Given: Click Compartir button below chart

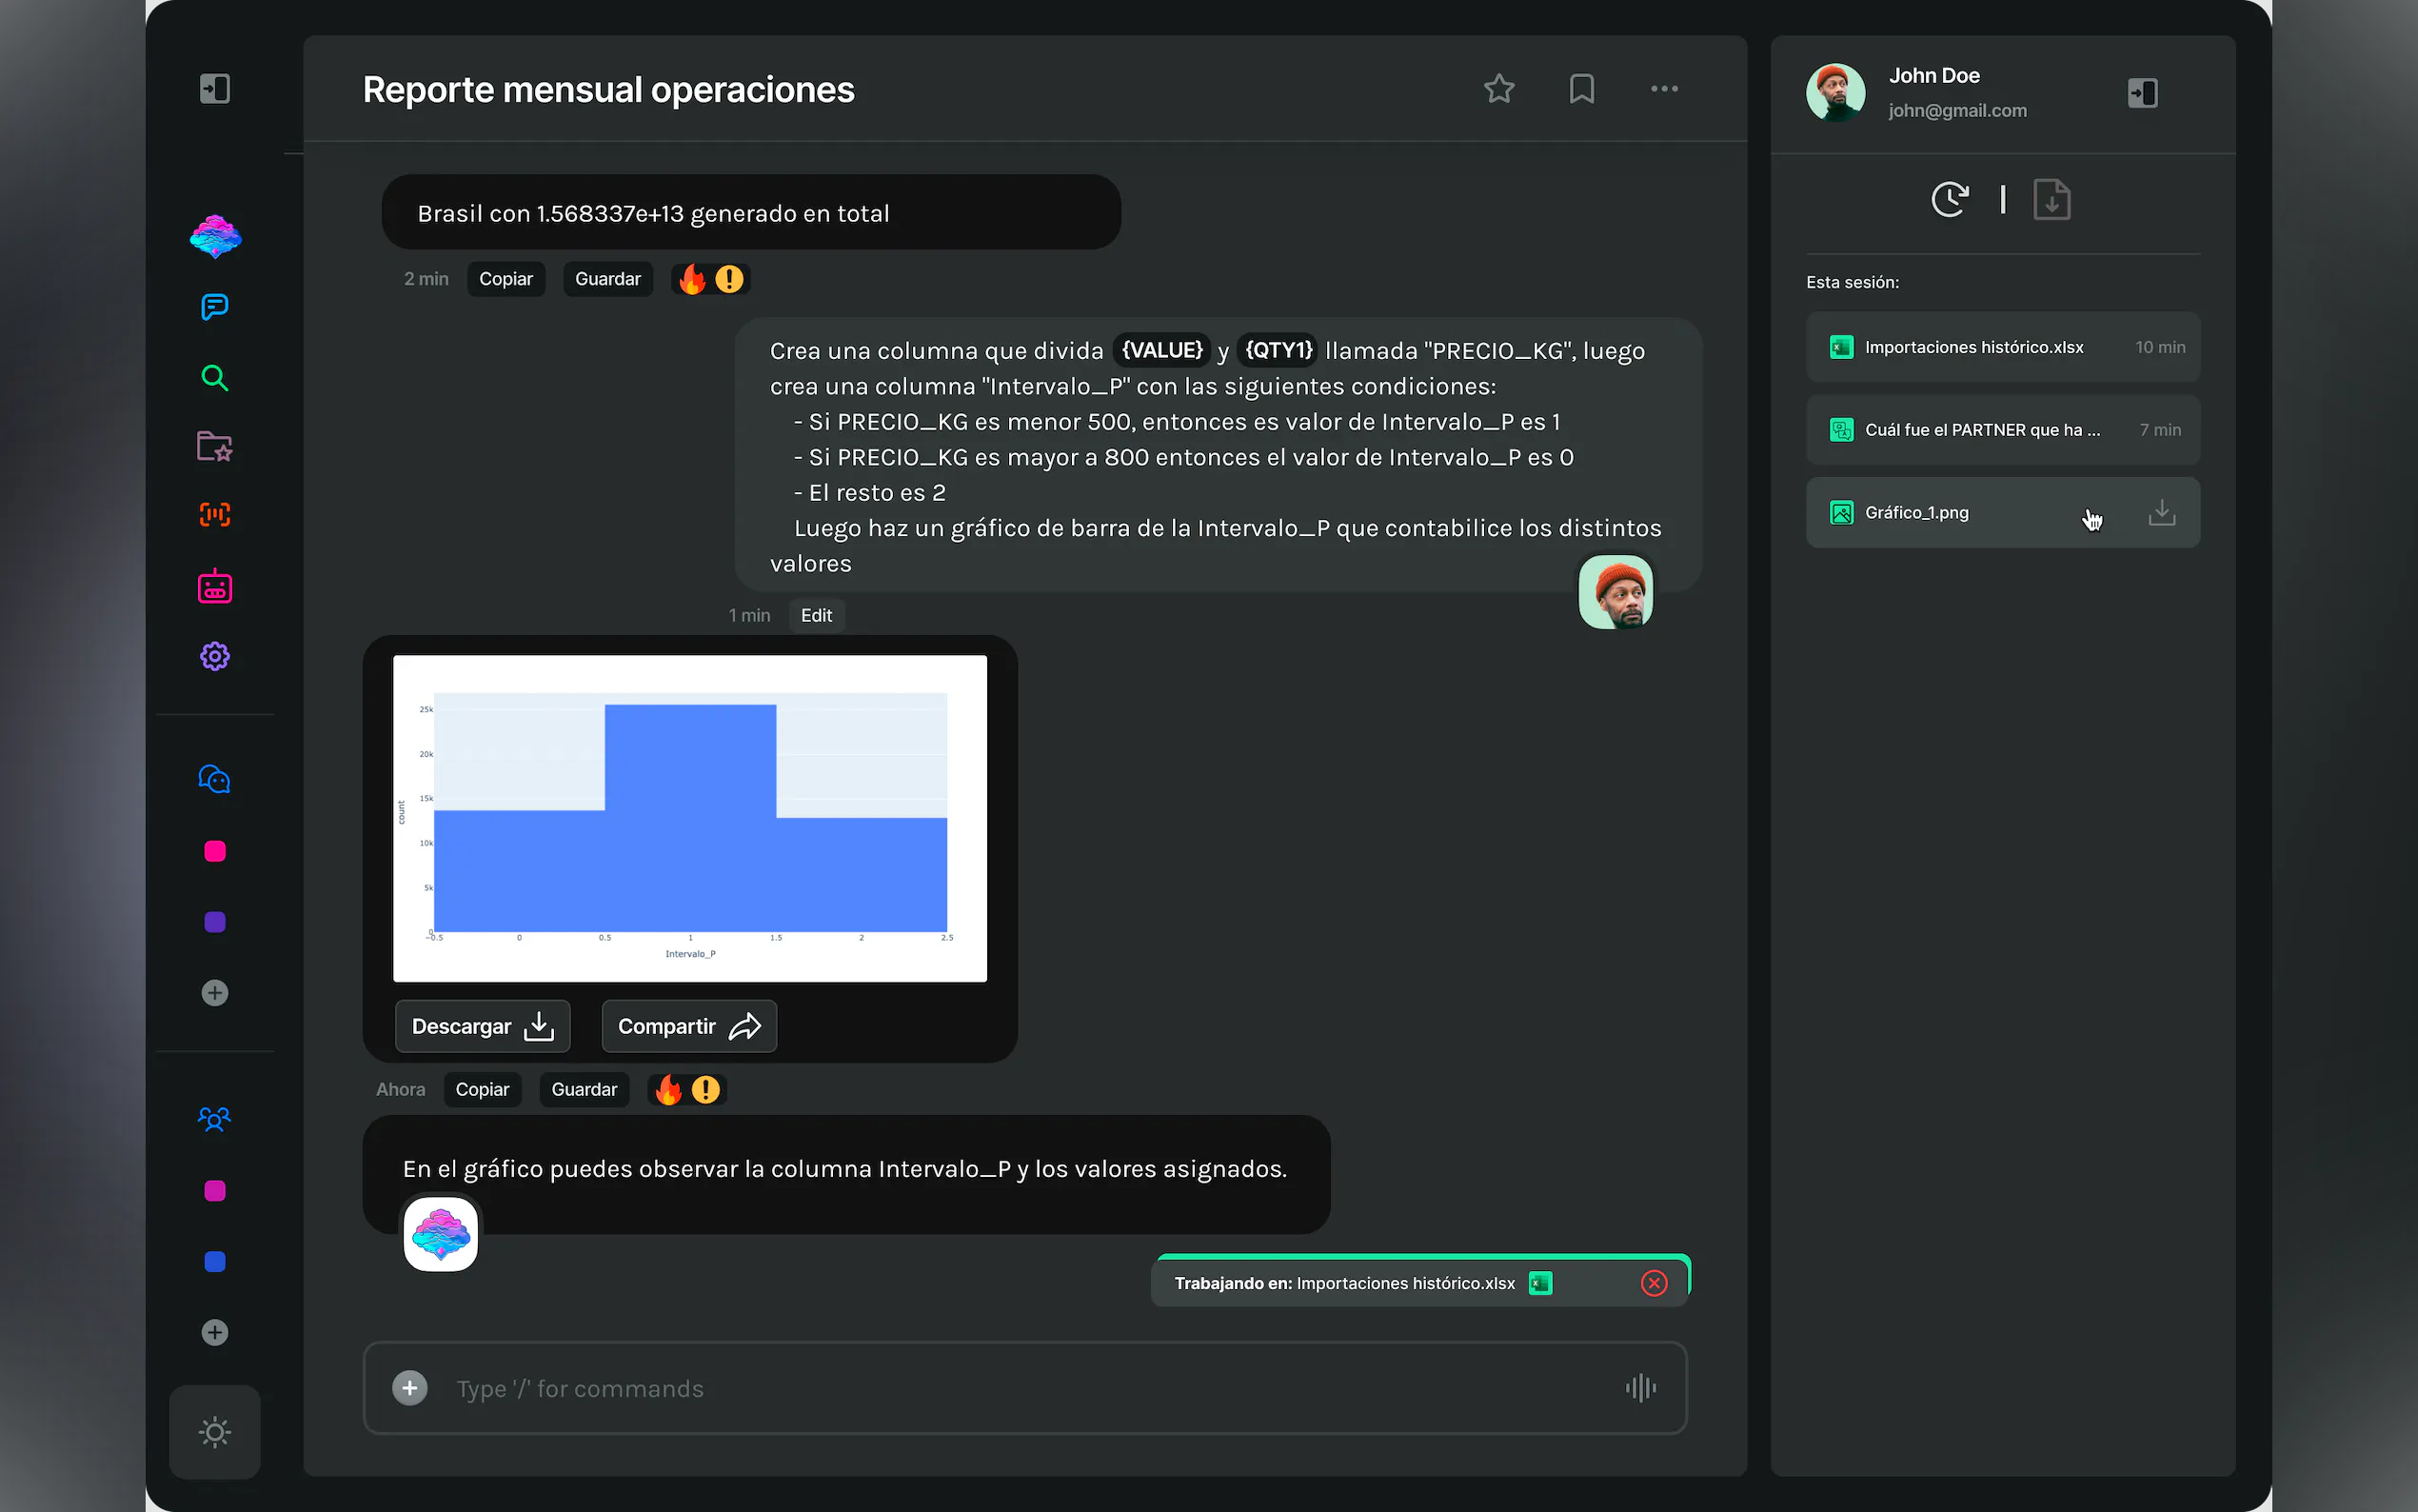Looking at the screenshot, I should pos(688,1026).
